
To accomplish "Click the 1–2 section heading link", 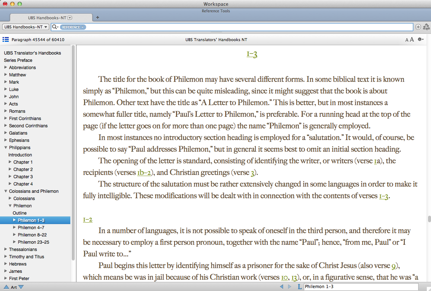I will (x=87, y=219).
